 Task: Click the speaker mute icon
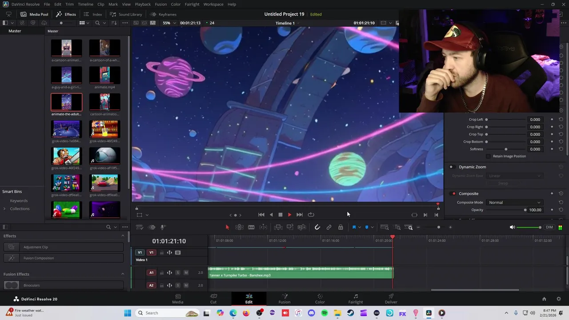coord(512,227)
